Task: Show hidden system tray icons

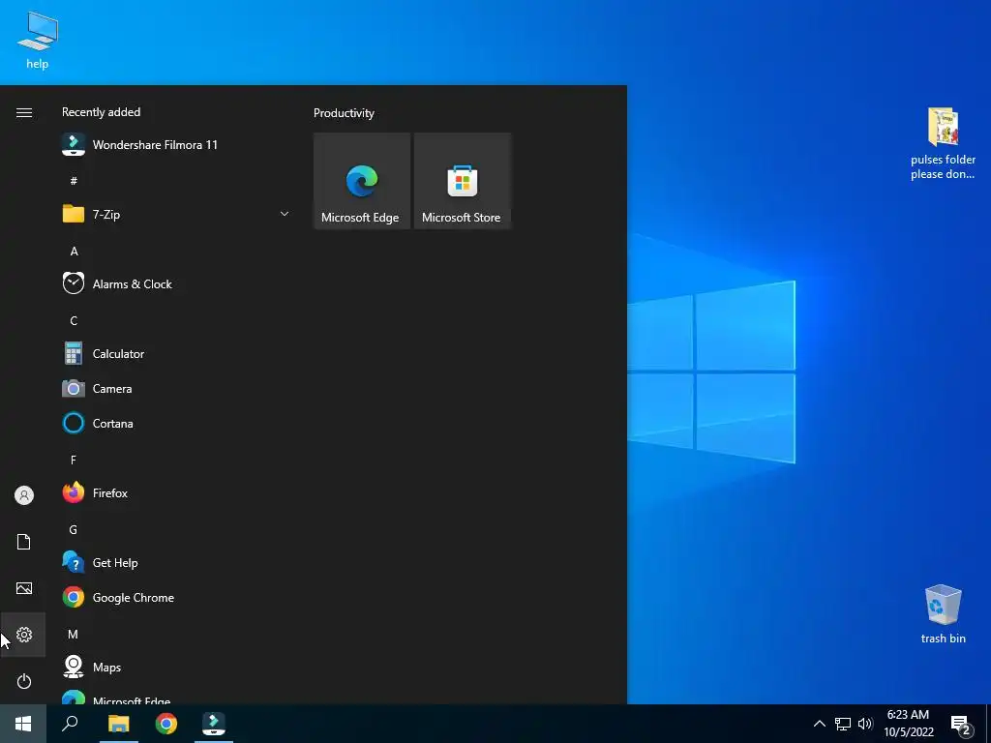Action: point(819,724)
